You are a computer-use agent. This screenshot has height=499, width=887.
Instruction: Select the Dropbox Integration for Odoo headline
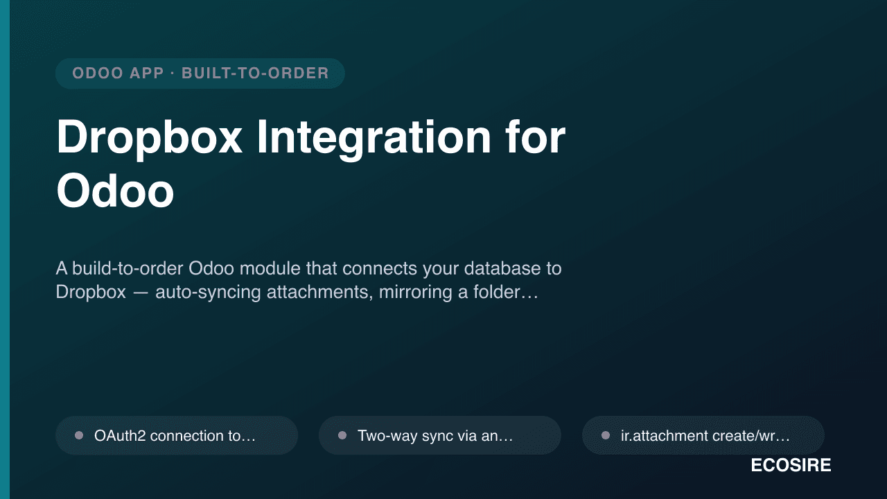tap(310, 164)
